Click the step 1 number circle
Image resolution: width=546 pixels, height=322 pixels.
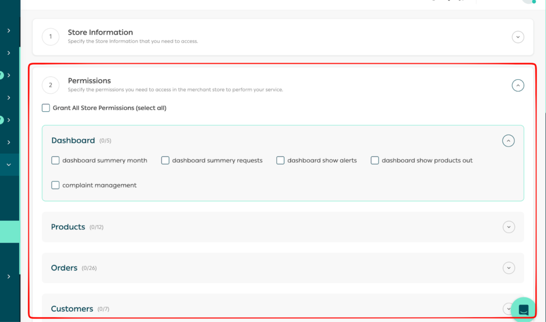click(51, 37)
